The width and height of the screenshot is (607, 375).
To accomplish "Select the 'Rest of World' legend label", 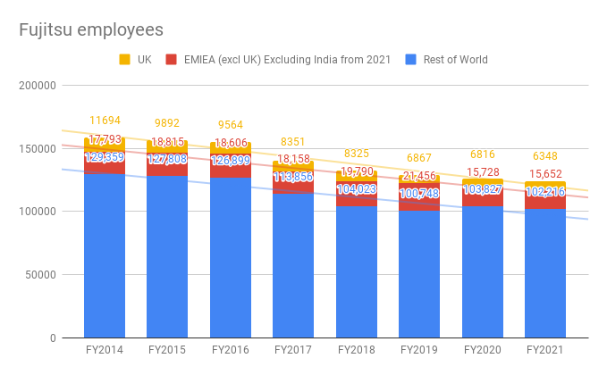I will point(456,60).
